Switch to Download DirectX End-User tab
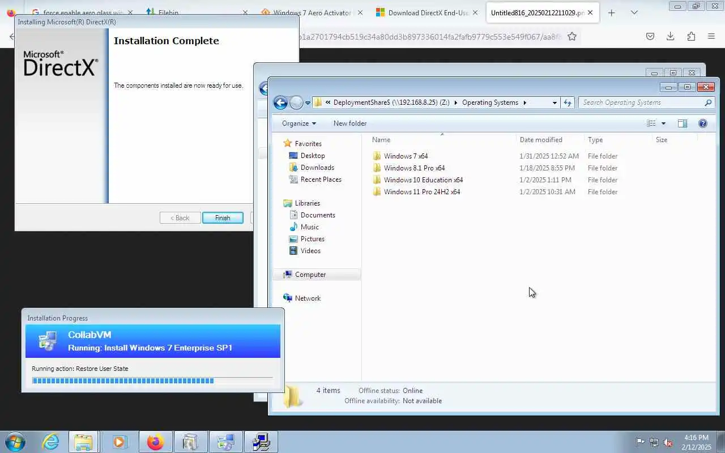The image size is (725, 453). 427,12
